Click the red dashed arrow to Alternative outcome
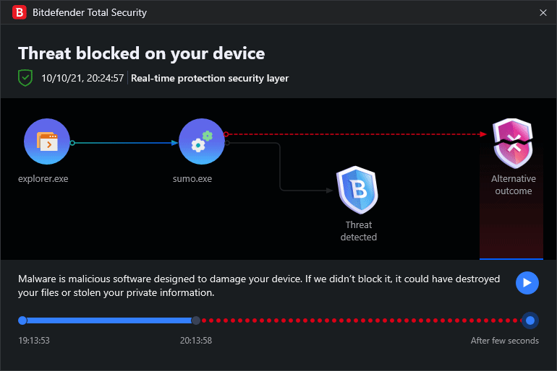This screenshot has width=557, height=371. (x=354, y=134)
